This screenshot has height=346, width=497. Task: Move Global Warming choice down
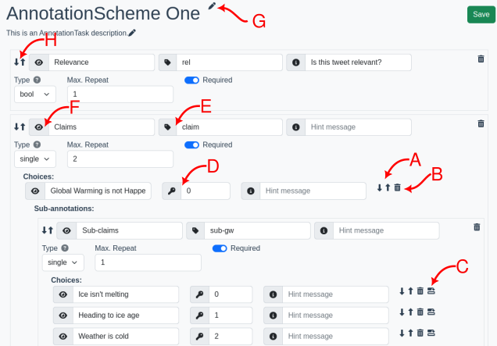tap(380, 187)
